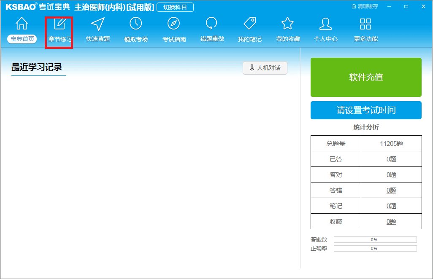Image resolution: width=433 pixels, height=279 pixels.
Task: Click the green 软件充值 button
Action: [x=366, y=77]
